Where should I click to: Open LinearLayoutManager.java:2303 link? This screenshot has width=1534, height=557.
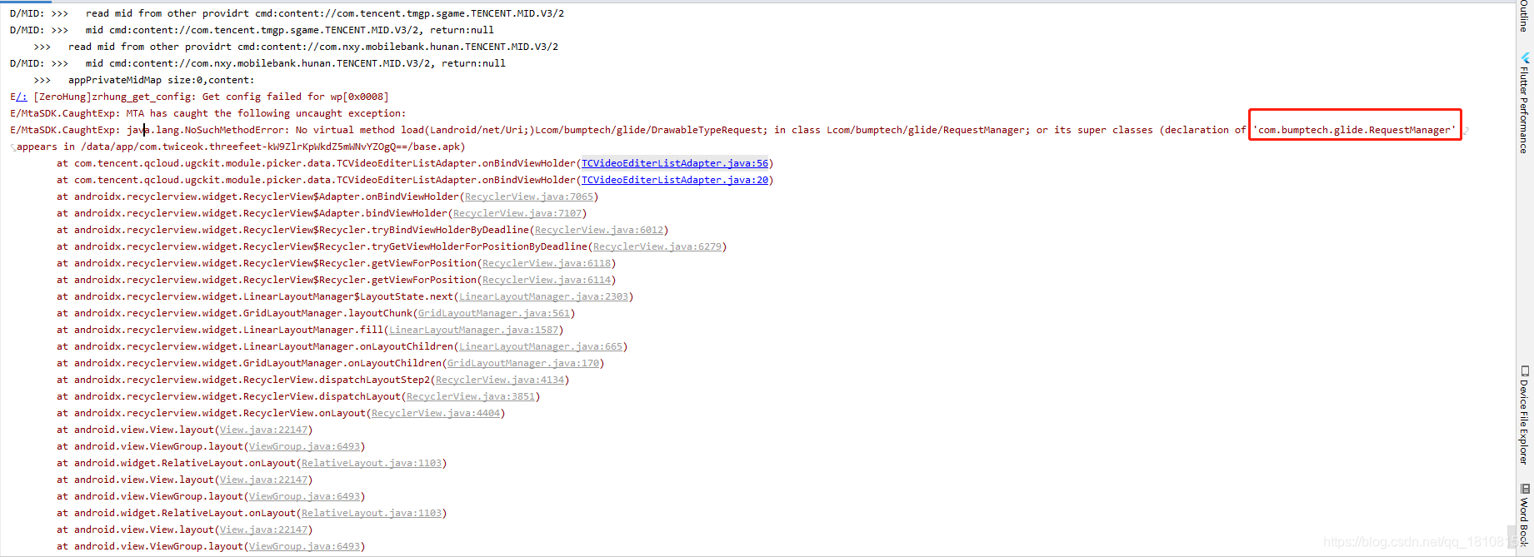pos(544,296)
